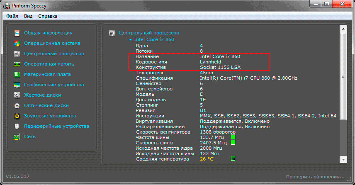Image resolution: width=355 pixels, height=185 pixels.
Task: Select Периферийные устройства sidebar label
Action: click(x=56, y=126)
